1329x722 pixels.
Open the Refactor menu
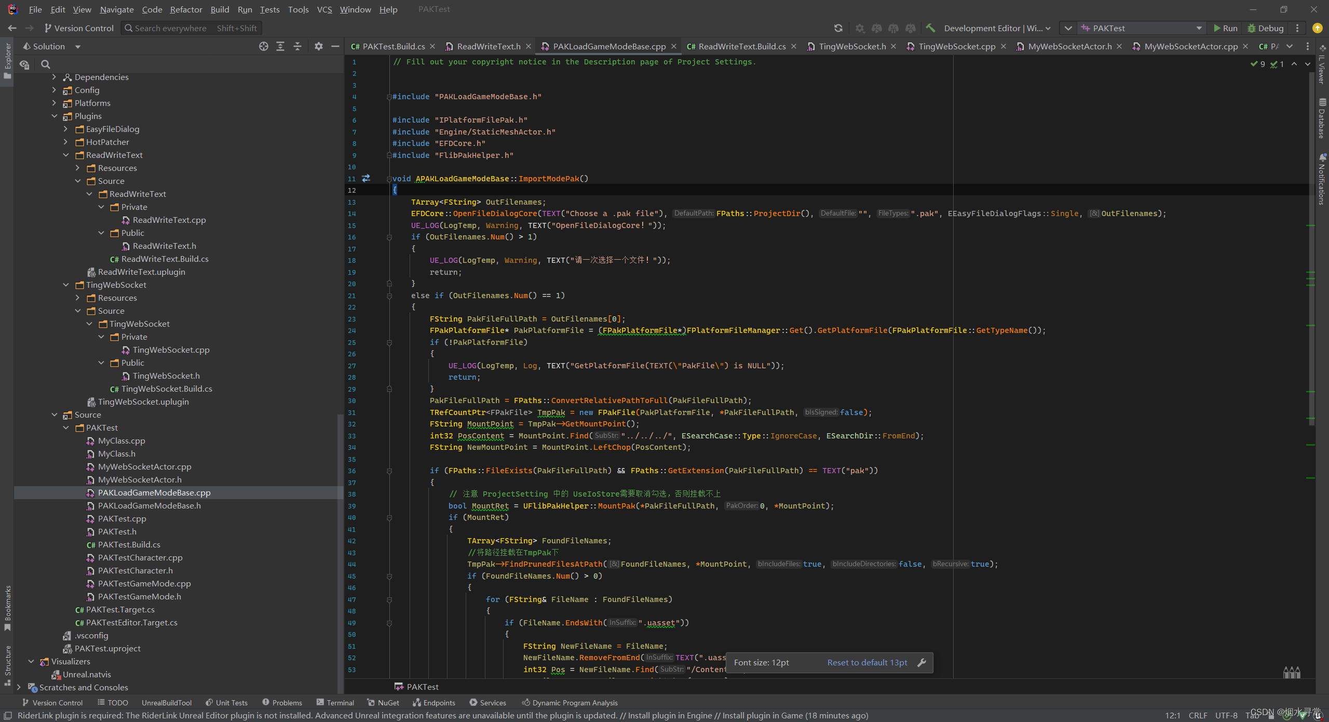coord(186,9)
